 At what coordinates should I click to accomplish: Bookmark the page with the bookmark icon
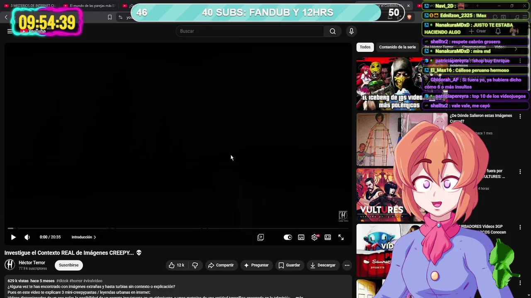tap(110, 17)
